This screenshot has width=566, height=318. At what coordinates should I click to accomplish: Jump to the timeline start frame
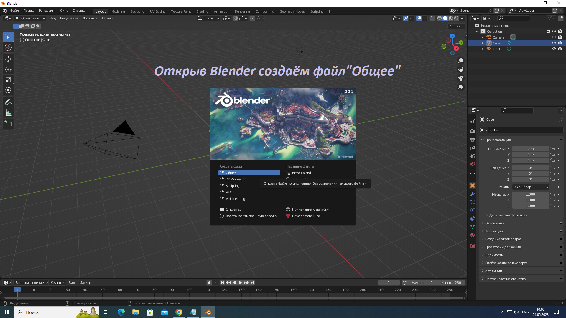[x=223, y=283]
